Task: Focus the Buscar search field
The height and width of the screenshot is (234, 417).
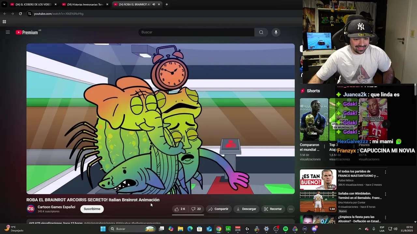Action: pyautogui.click(x=196, y=32)
